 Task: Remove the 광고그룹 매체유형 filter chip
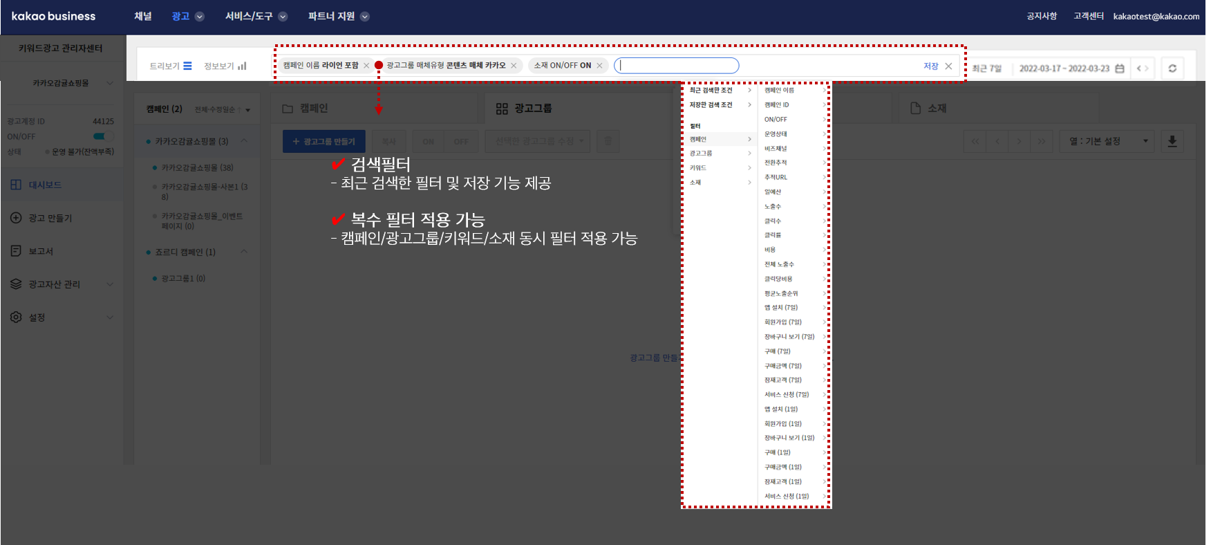click(x=514, y=66)
